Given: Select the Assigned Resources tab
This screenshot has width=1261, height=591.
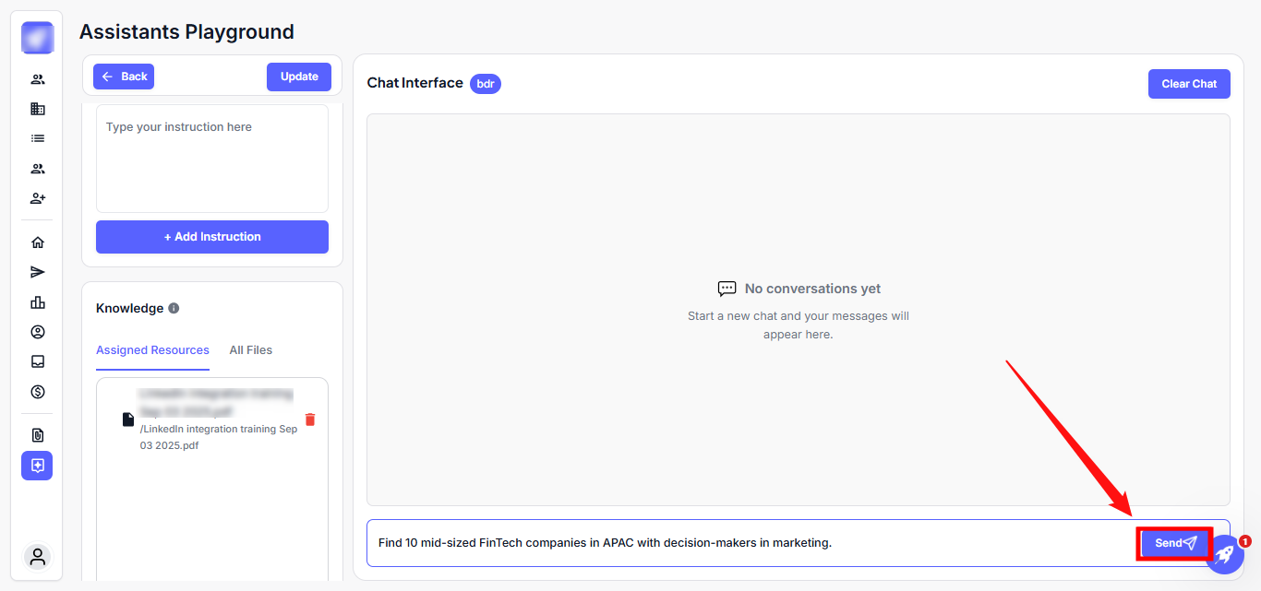Looking at the screenshot, I should pos(152,350).
